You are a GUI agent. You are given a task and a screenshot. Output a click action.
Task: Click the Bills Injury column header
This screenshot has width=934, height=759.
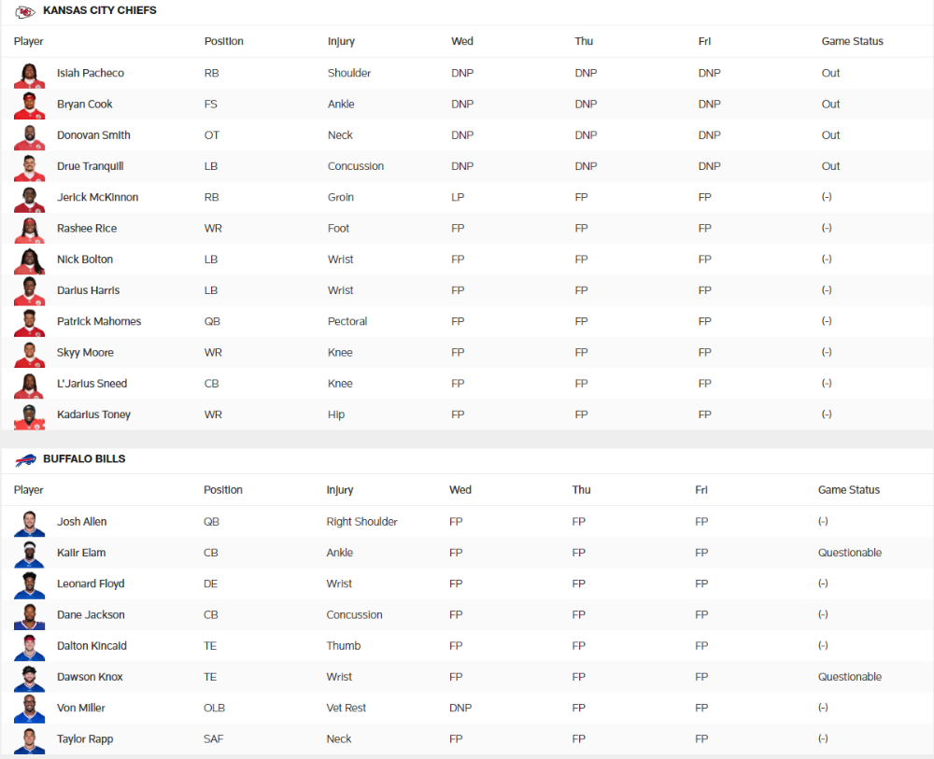point(340,490)
